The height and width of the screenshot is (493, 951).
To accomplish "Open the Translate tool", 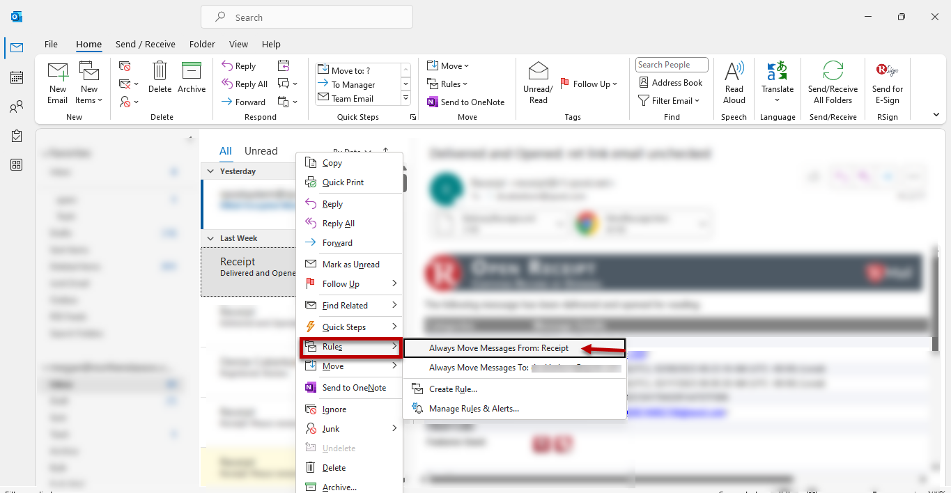I will [777, 82].
